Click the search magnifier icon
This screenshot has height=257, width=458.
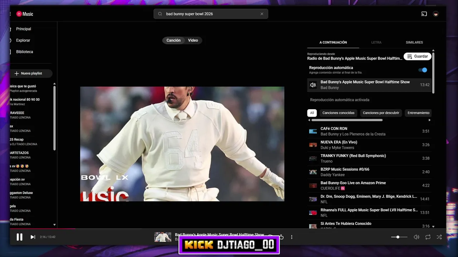pyautogui.click(x=160, y=14)
